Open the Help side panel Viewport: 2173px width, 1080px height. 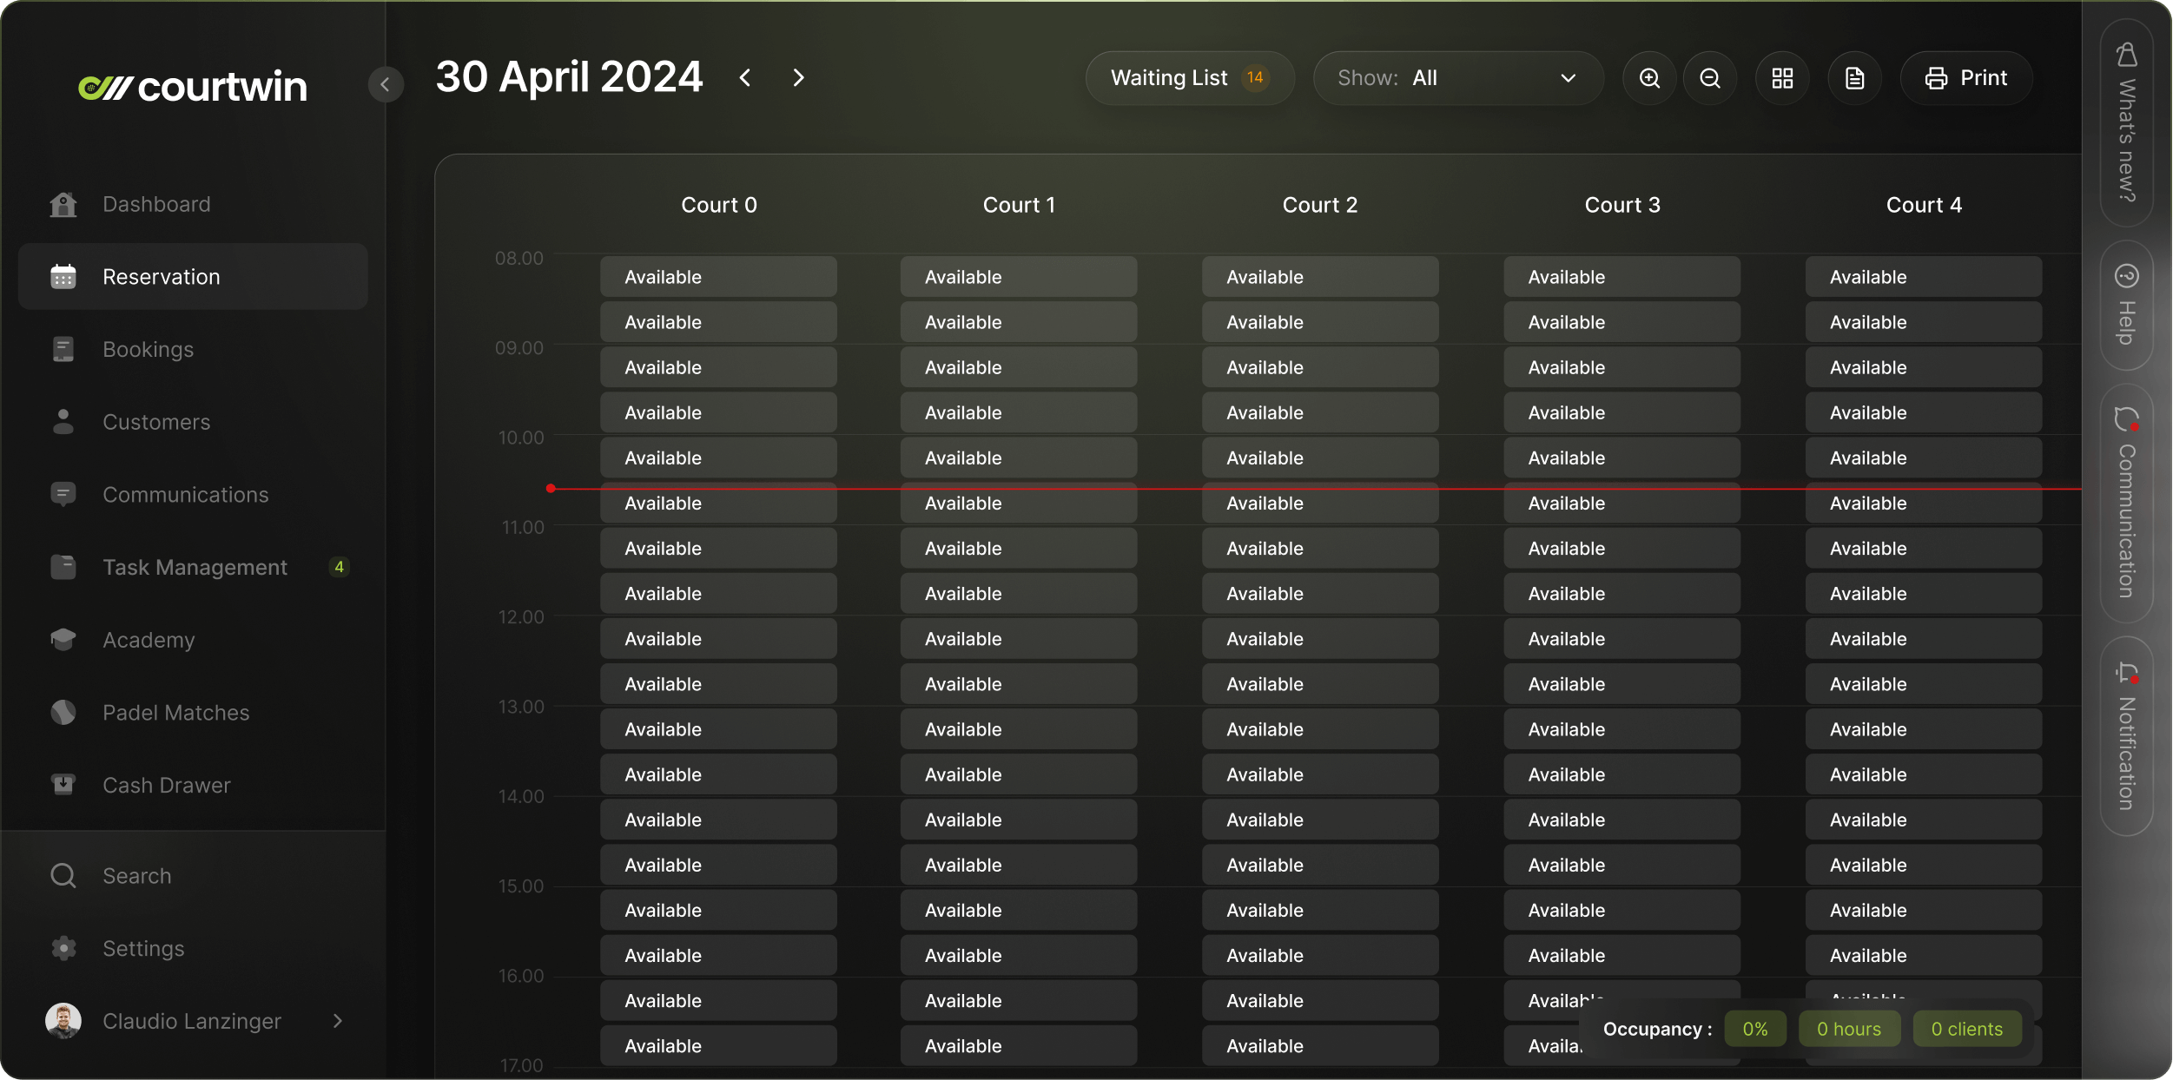pyautogui.click(x=2125, y=305)
